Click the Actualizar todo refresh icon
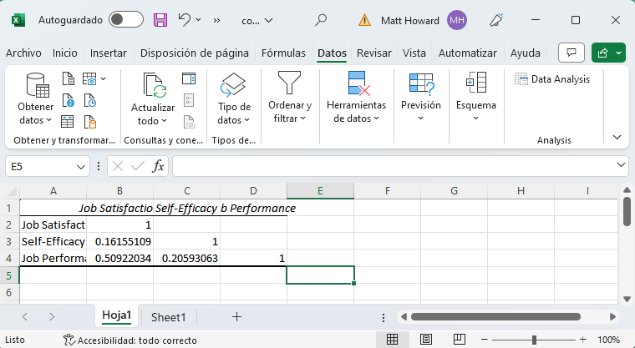 (x=154, y=85)
